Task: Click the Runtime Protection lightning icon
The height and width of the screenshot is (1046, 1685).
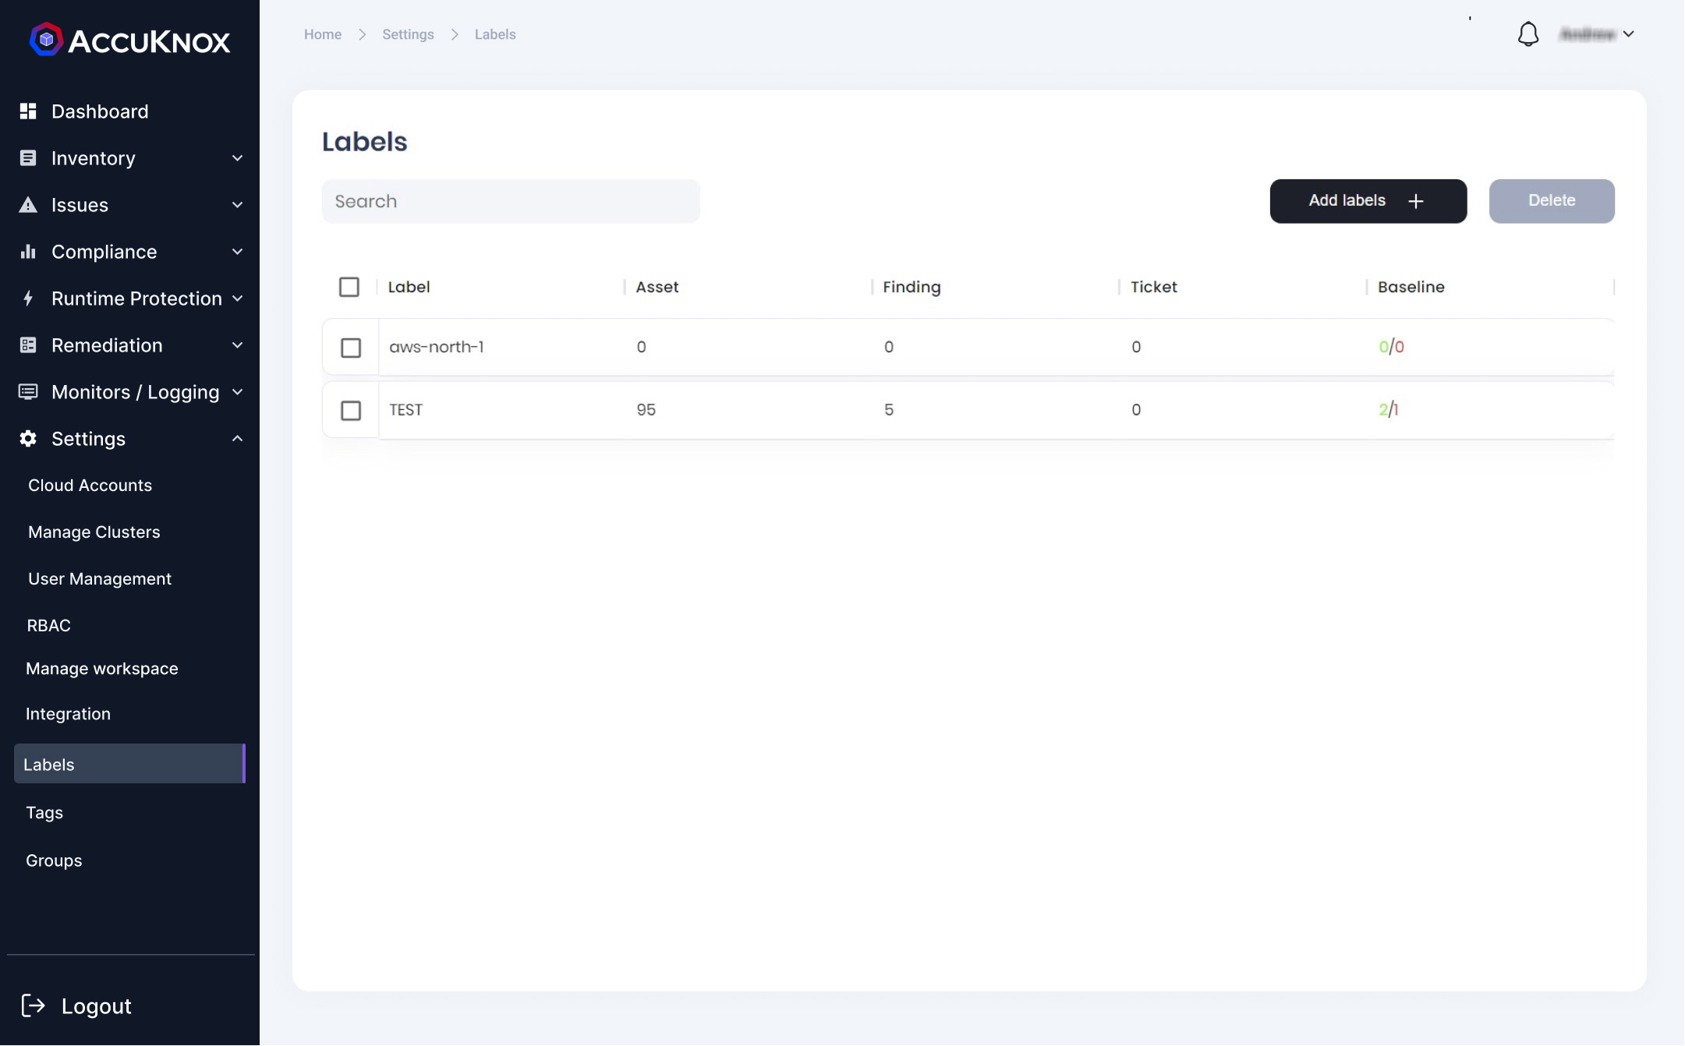Action: coord(28,299)
